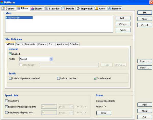Clear the speed limit status
153x120 pixels.
(x=104, y=113)
